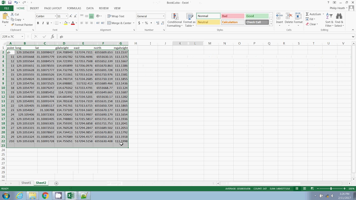Image resolution: width=356 pixels, height=200 pixels.
Task: Open the Calibri font name dropdown
Action: [x=55, y=16]
